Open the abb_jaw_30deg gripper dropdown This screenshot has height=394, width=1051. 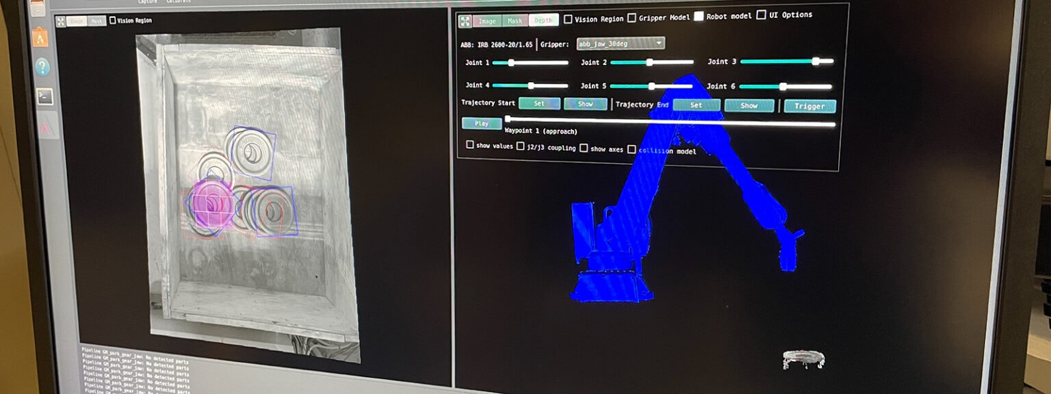click(620, 43)
